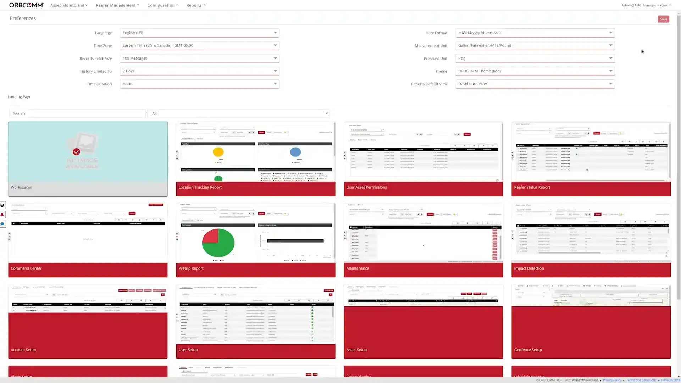Click the Reports menu item
681x383 pixels.
click(x=195, y=5)
